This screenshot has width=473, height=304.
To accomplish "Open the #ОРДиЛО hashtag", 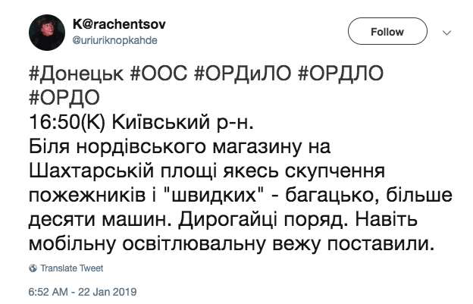I will (x=243, y=74).
